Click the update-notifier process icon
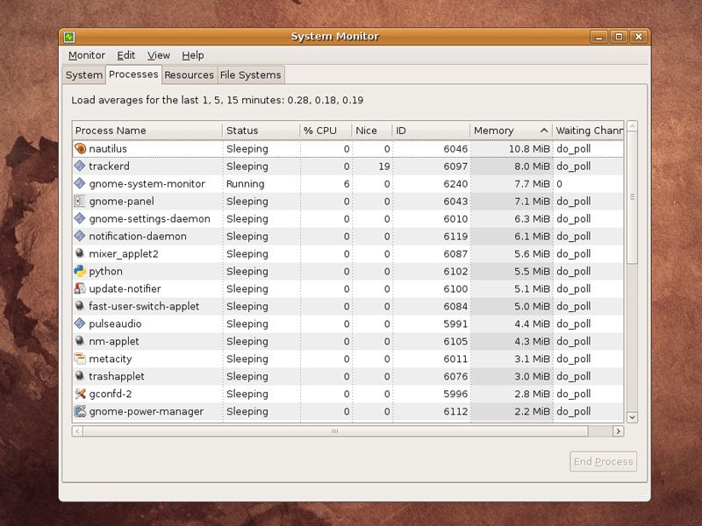The width and height of the screenshot is (702, 526). (x=79, y=288)
